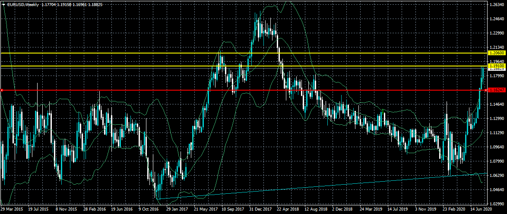
Task: Click the 1.06290 price axis label
Action: 497,176
